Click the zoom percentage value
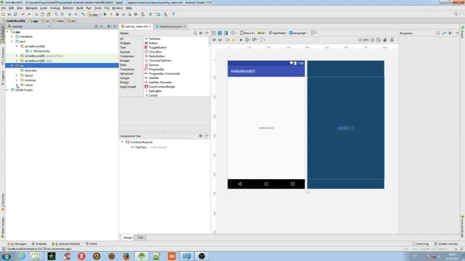465x261 pixels. pos(366,40)
